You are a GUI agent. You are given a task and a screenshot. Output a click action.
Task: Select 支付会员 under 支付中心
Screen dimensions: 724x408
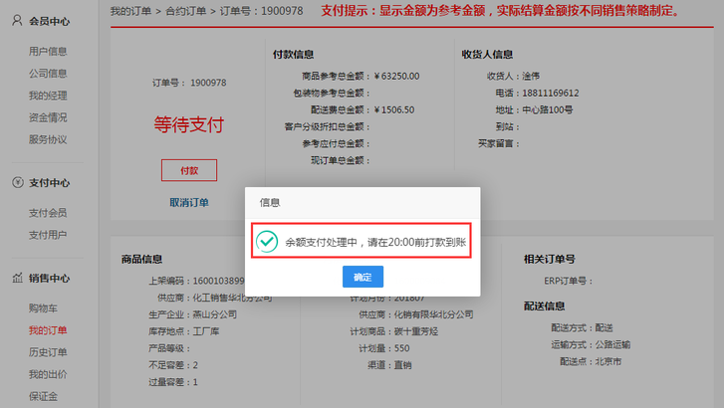coord(48,213)
